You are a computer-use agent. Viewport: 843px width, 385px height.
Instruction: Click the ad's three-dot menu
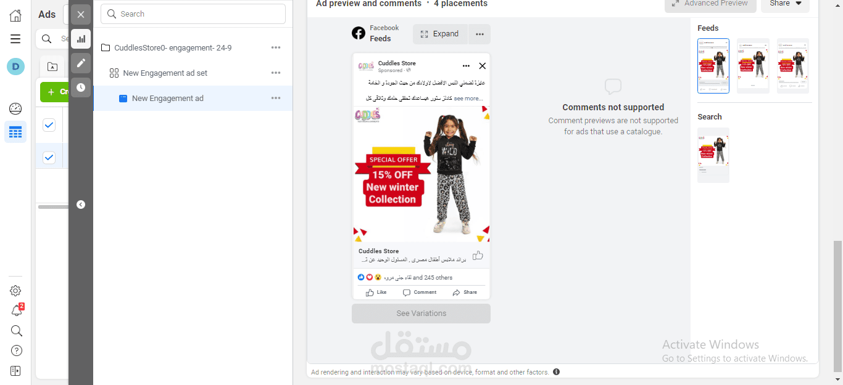point(467,66)
